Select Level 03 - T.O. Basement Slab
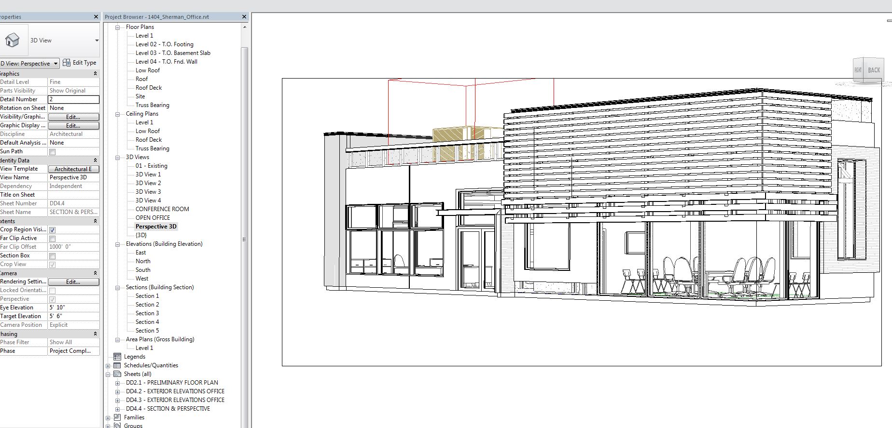The image size is (892, 428). click(x=173, y=53)
